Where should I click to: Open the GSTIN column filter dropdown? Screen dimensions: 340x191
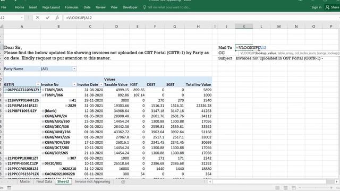tap(38, 85)
